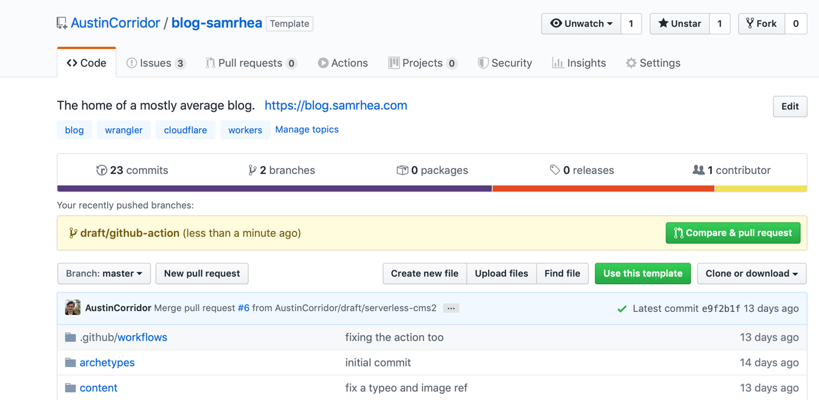Viewport: 819px width, 400px height.
Task: Open the Insights tab
Action: click(579, 63)
